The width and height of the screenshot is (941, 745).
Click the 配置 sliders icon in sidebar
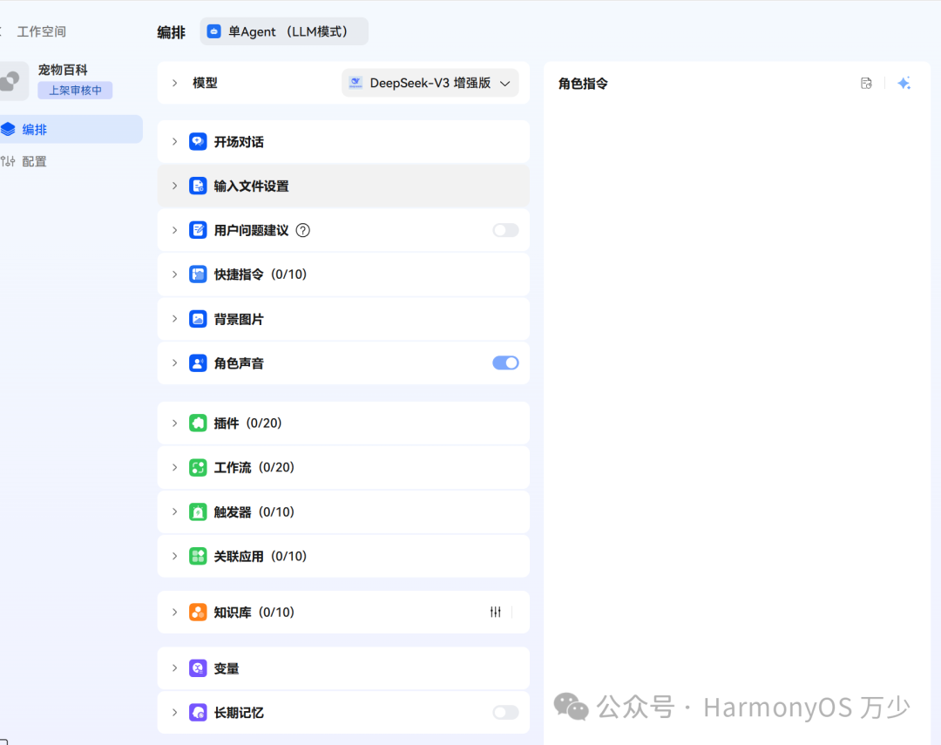[8, 161]
